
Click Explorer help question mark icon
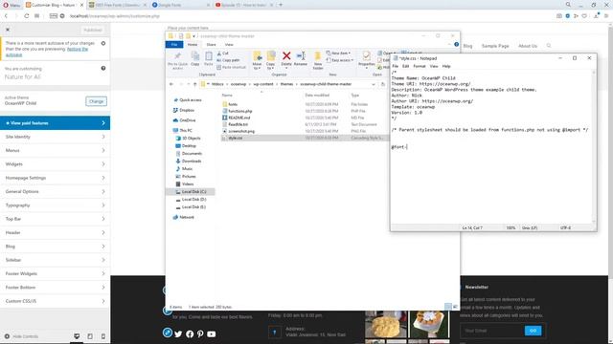456,45
